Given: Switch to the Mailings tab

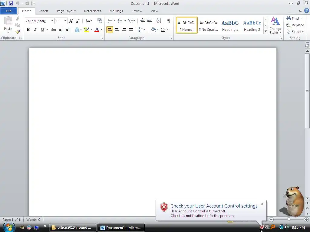Looking at the screenshot, I should pyautogui.click(x=116, y=11).
